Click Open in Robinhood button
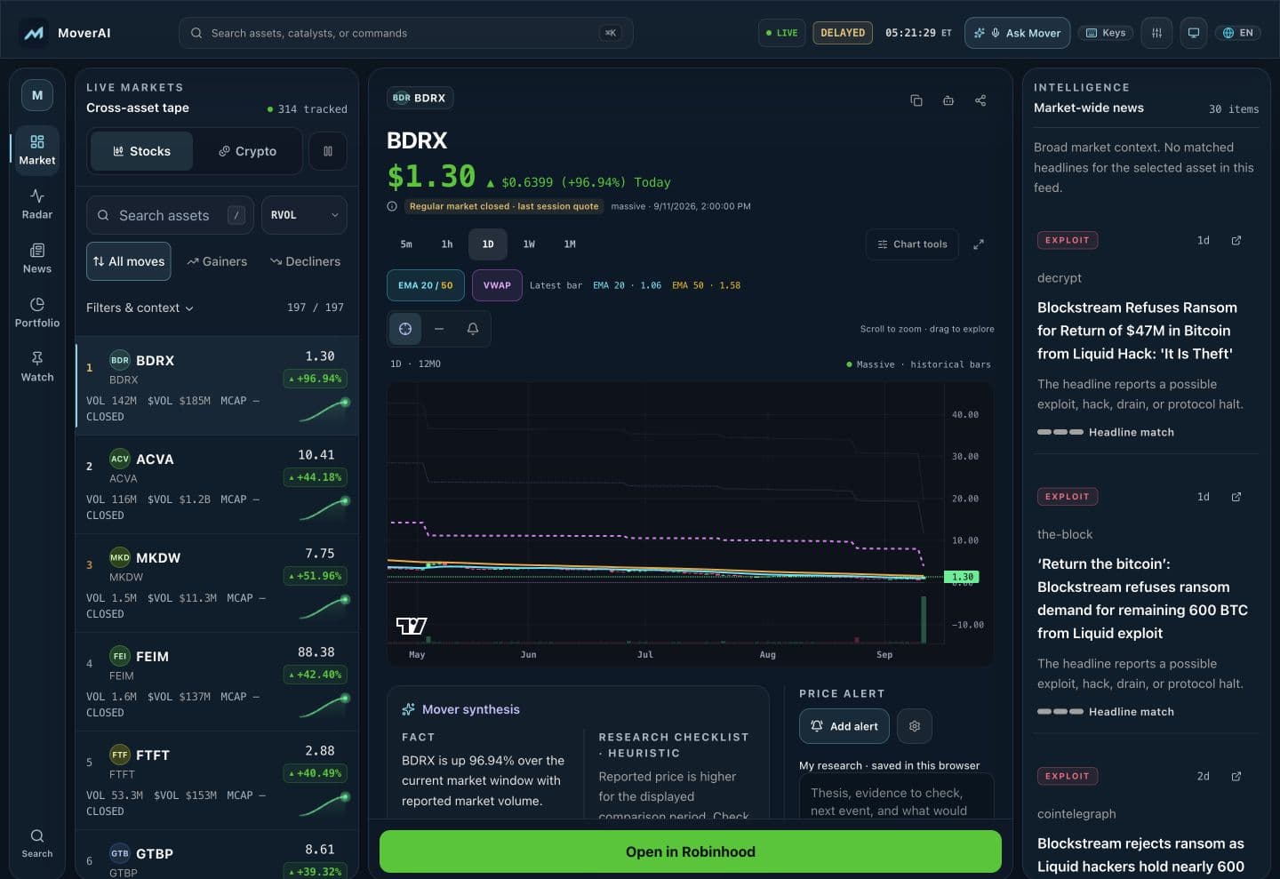The width and height of the screenshot is (1280, 879). pos(691,851)
